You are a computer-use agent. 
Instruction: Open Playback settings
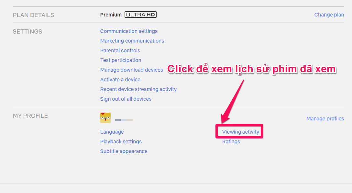[x=121, y=141]
